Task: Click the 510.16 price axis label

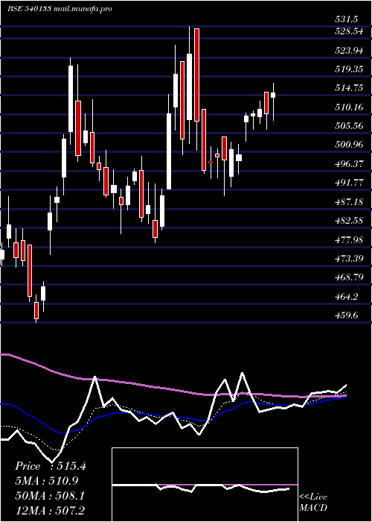Action: click(350, 107)
